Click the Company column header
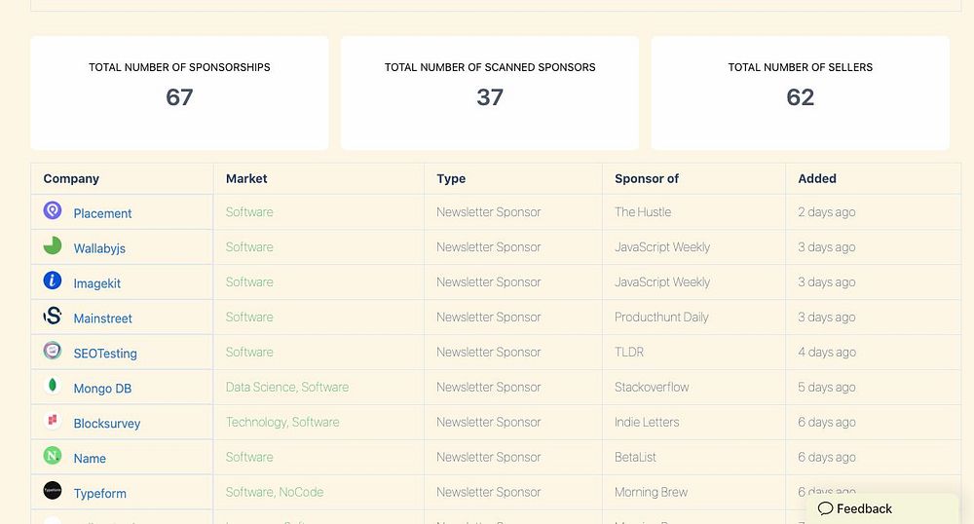Screen dimensions: 974x524 click(x=71, y=178)
